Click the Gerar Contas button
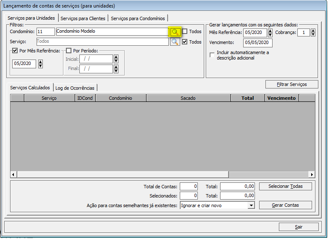The height and width of the screenshot is (239, 328). (x=286, y=205)
